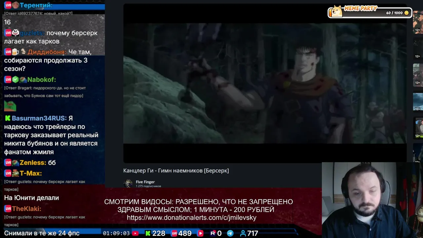Click the Rutube R icon next to 0
This screenshot has height=238, width=423.
tap(213, 233)
